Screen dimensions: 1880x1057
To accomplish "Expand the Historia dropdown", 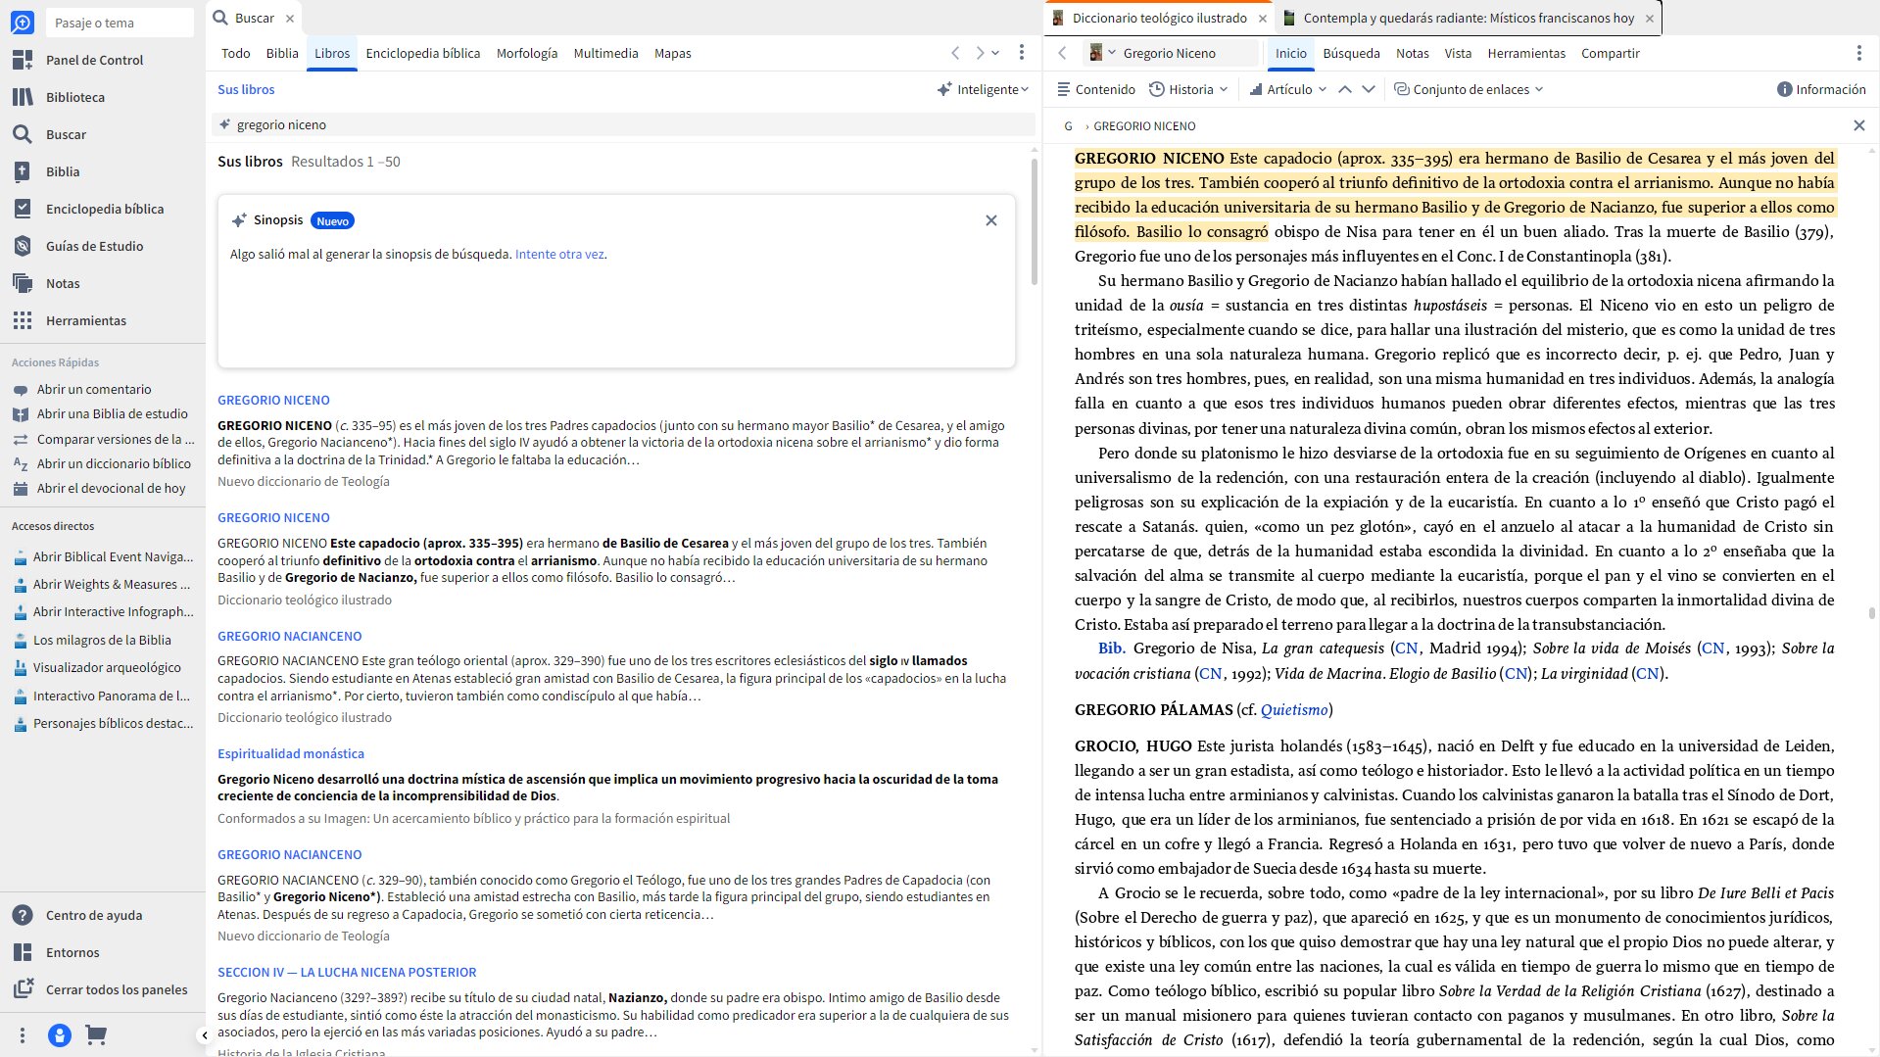I will click(1188, 89).
